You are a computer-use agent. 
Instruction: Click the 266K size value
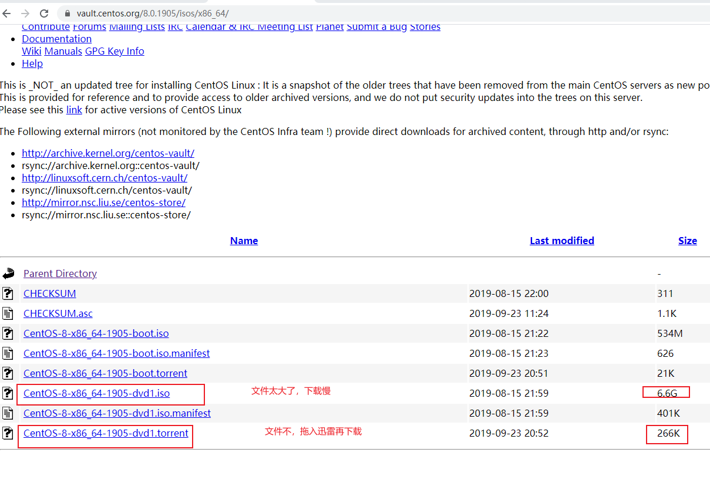click(668, 433)
